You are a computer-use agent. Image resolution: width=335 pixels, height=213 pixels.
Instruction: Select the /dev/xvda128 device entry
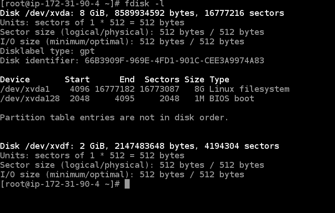pos(30,99)
